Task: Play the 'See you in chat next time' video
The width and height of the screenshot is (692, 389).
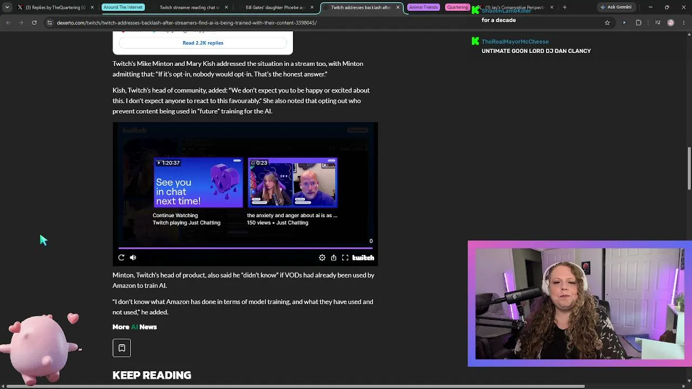Action: coord(198,183)
